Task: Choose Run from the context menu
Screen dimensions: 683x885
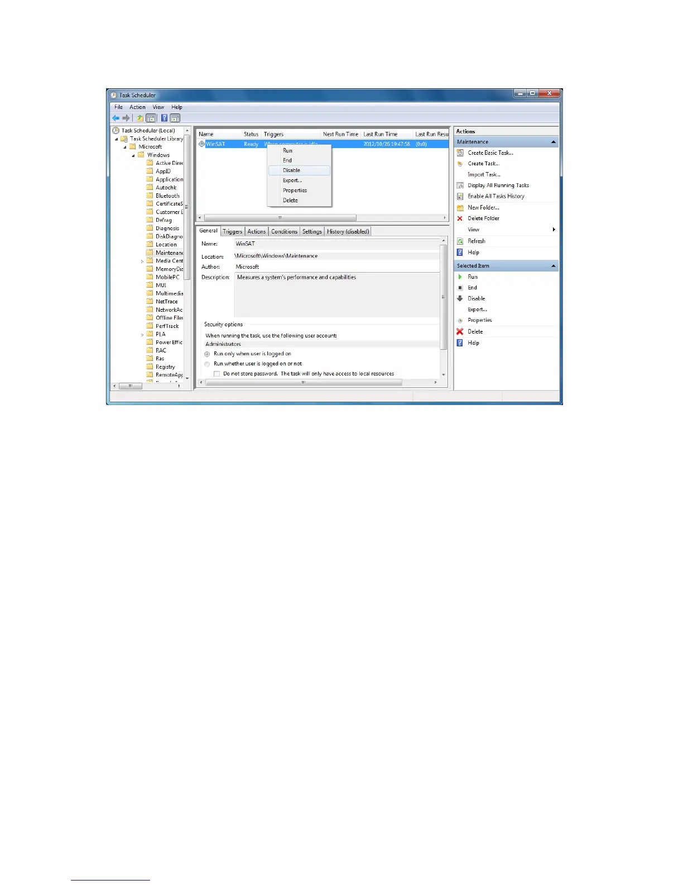Action: [x=299, y=151]
